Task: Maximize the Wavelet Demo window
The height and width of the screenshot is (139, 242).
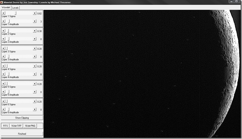Action: coord(236,1)
